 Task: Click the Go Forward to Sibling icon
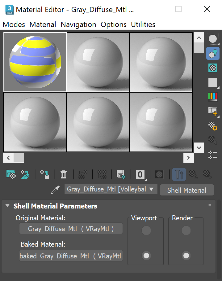207,174
